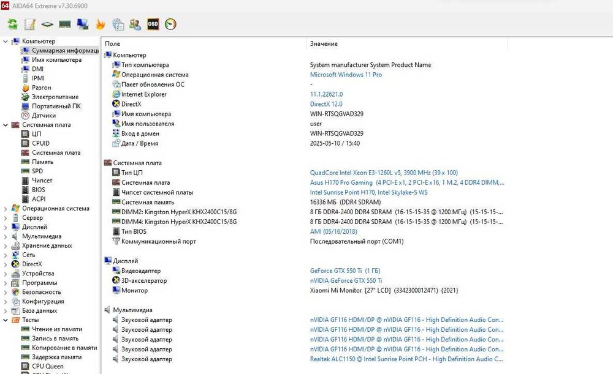
Task: Click the nVIDIA GeForce GTX 550 Ti link
Action: [346, 281]
